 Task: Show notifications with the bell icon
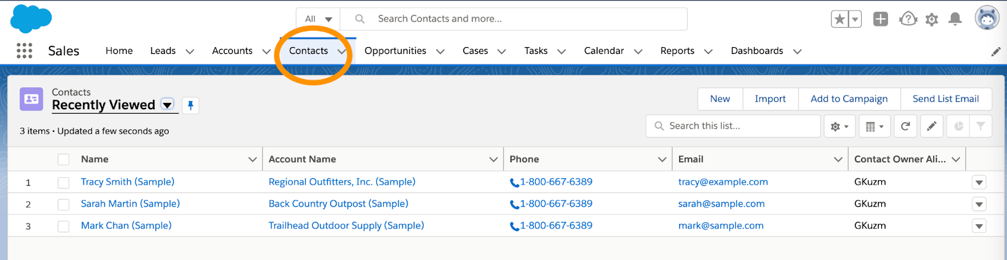tap(955, 19)
